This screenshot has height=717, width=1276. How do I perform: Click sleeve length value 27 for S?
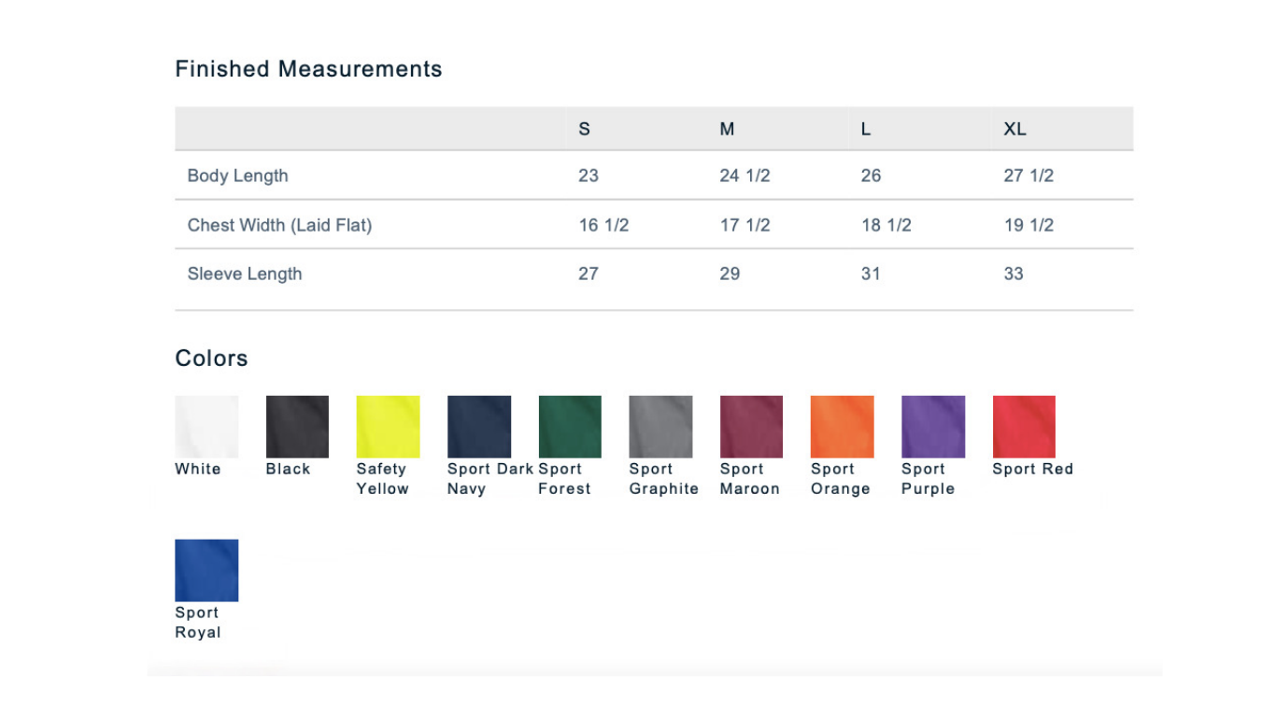[588, 274]
